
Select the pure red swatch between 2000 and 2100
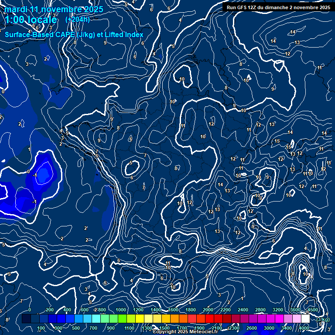(x=209, y=318)
